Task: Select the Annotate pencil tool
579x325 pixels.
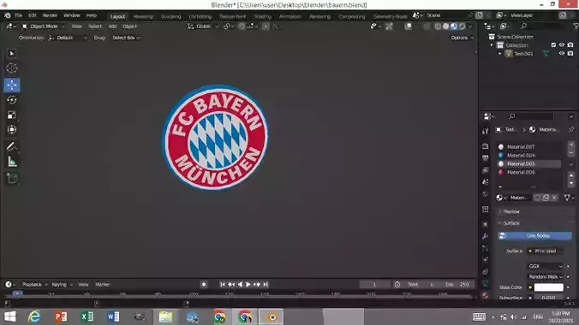Action: coord(12,146)
